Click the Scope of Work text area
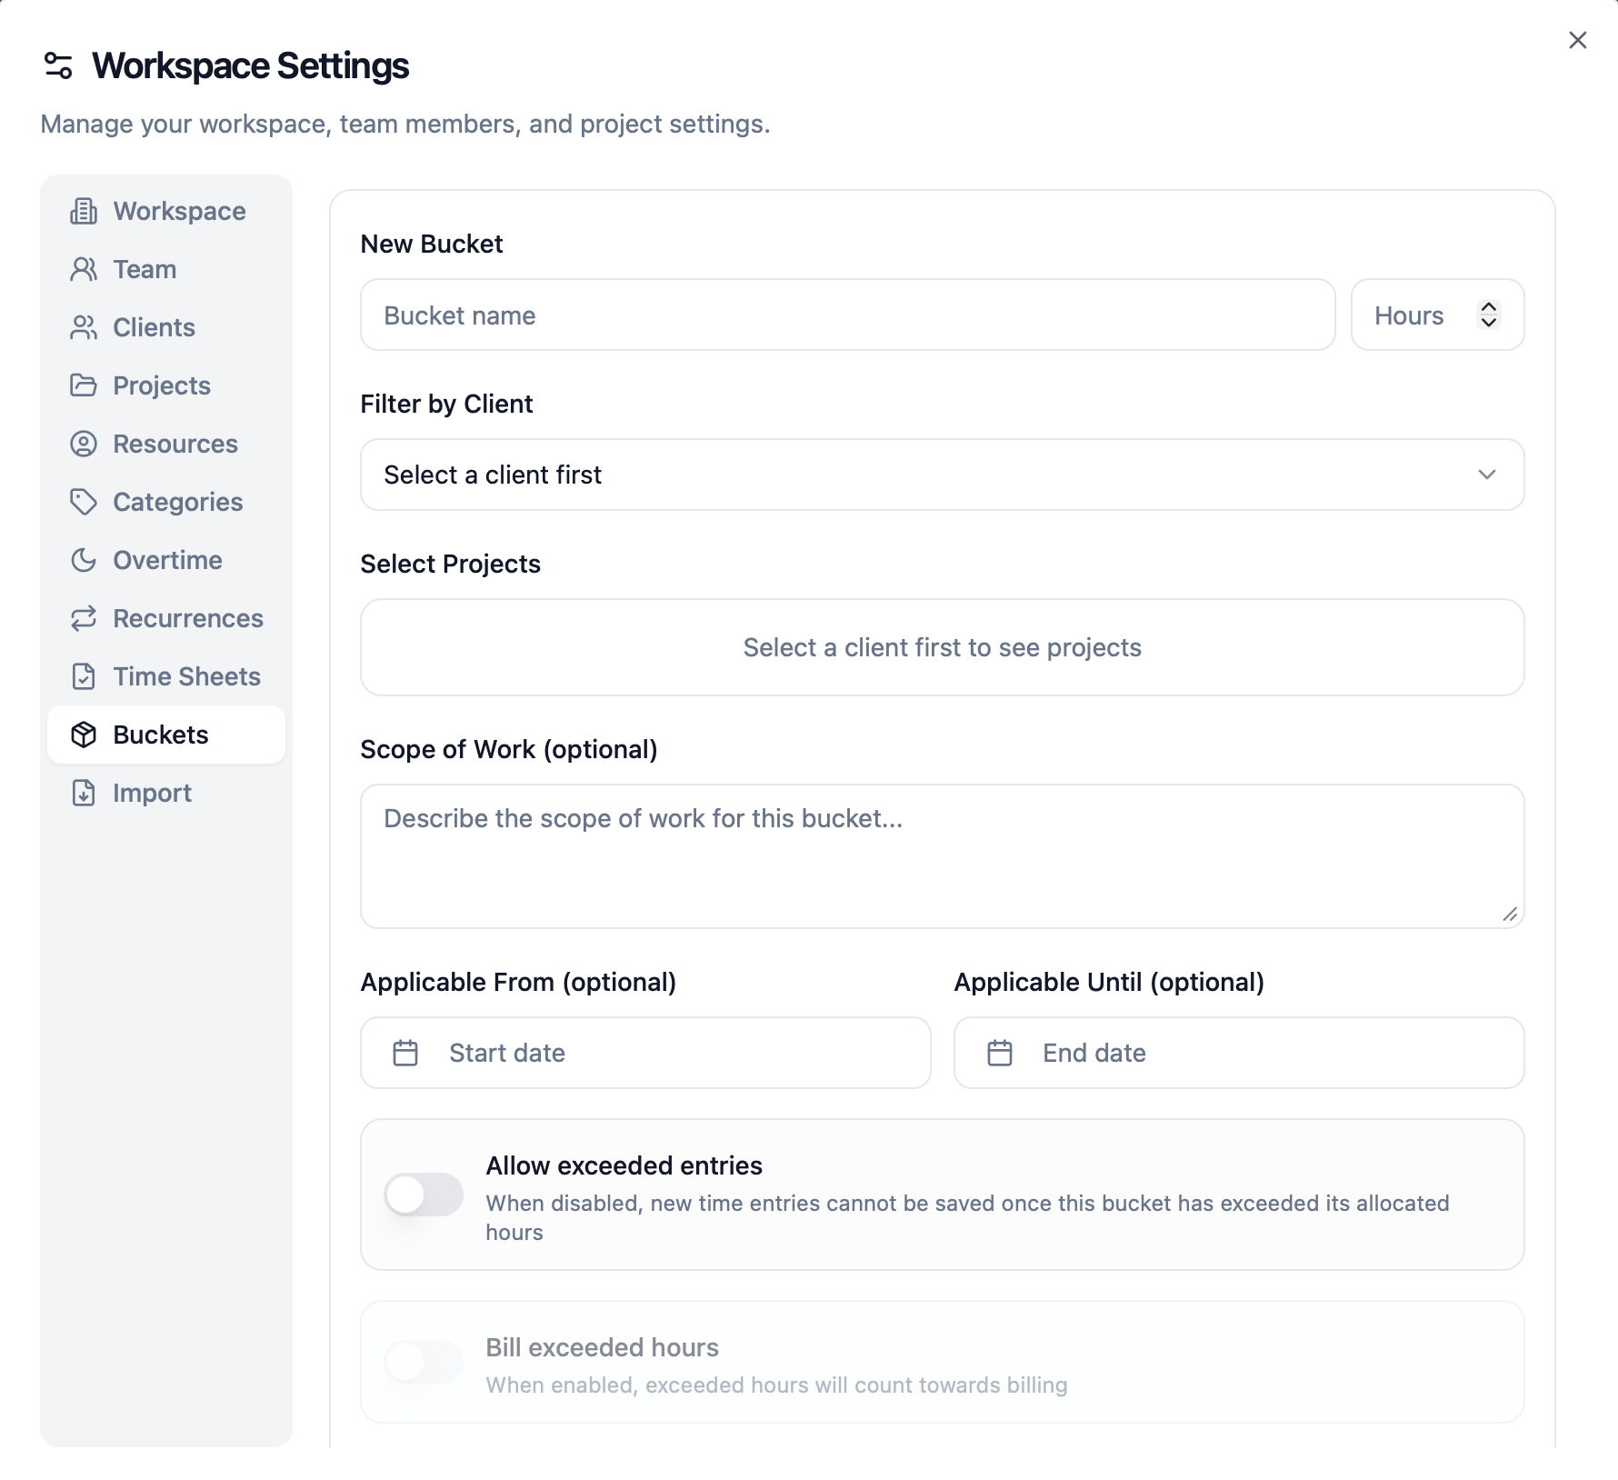 click(943, 856)
